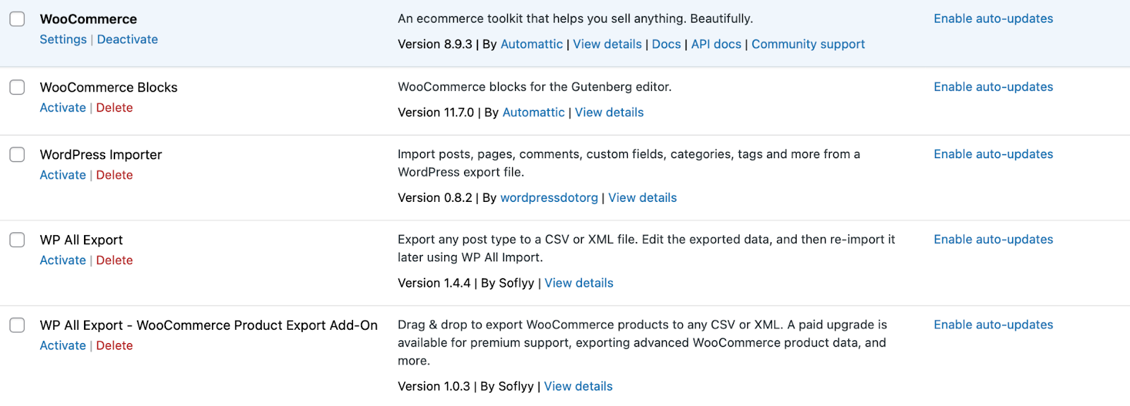Open the wordpressdotorg author link
1130x406 pixels.
pyautogui.click(x=549, y=198)
